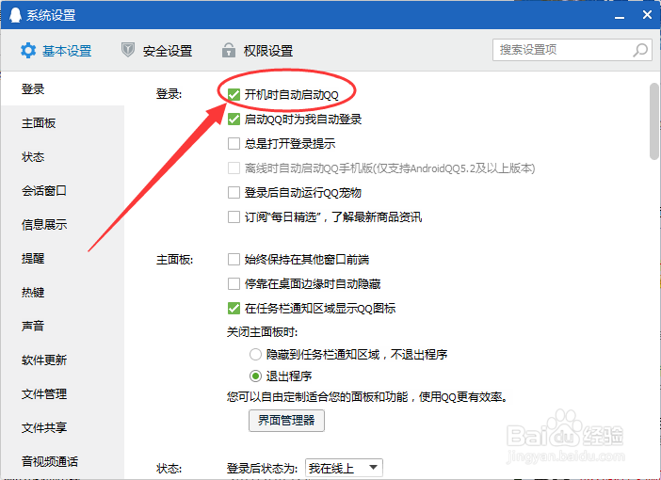Viewport: 661px width, 480px height.
Task: Select 提醒 in the sidebar
Action: (62, 258)
